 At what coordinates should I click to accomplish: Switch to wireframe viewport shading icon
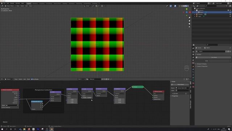pos(182,6)
